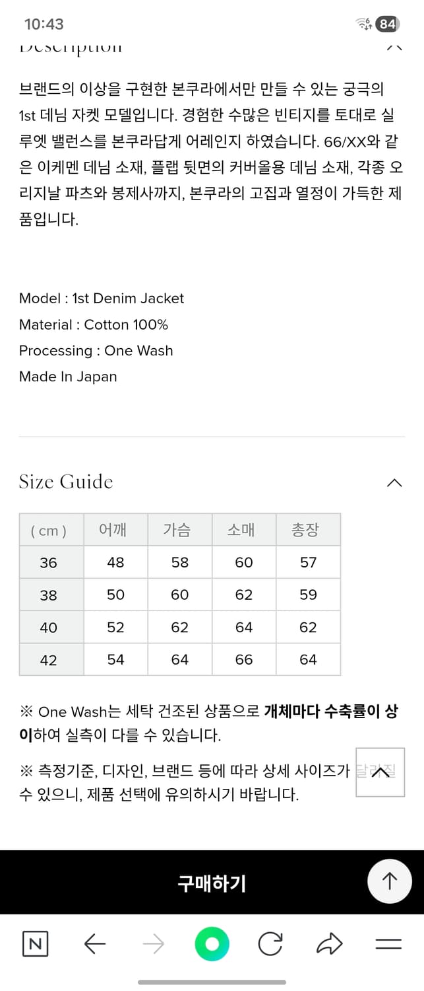Tap the forward arrow in the browser bar
This screenshot has width=424, height=991.
pyautogui.click(x=153, y=945)
